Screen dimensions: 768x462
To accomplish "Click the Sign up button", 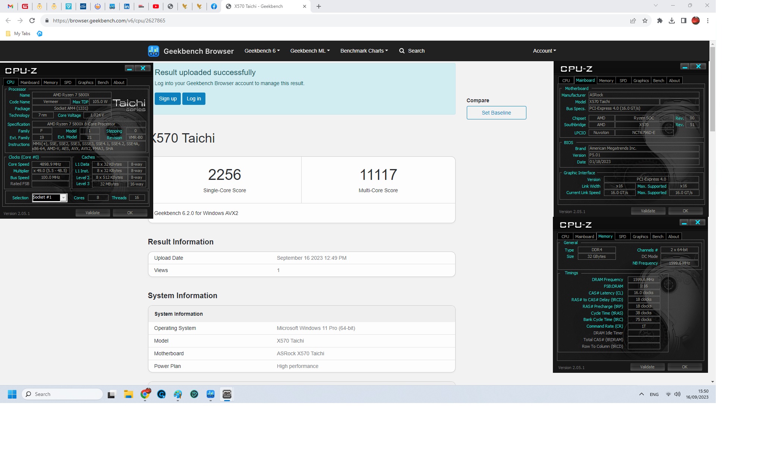I will 168,99.
